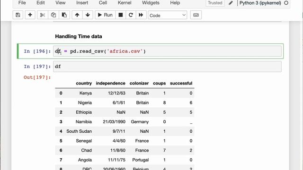Click the 4/4/60 date cell

[119, 141]
